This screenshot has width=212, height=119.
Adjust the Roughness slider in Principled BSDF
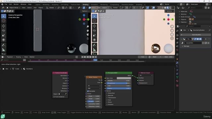(x=119, y=83)
